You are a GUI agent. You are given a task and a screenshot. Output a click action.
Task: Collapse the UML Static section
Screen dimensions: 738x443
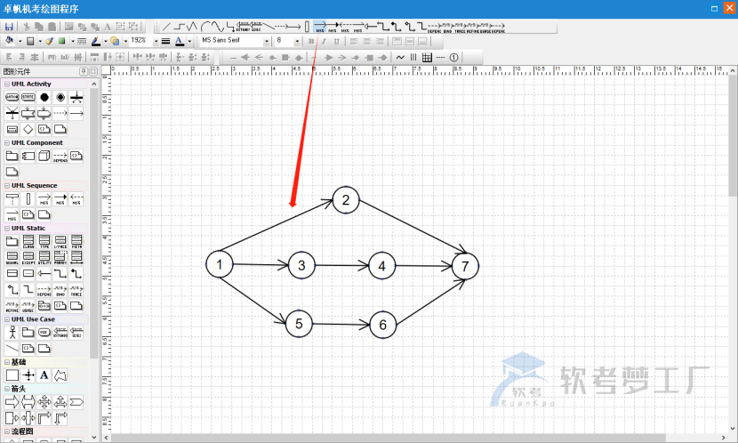tap(6, 228)
